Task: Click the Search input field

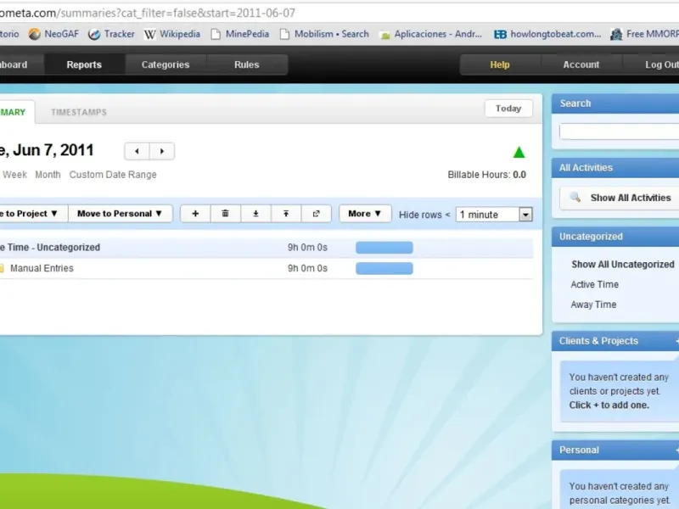Action: (x=620, y=131)
